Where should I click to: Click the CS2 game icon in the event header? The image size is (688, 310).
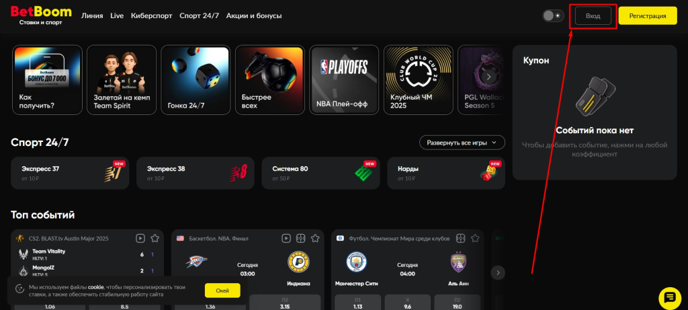(19, 239)
